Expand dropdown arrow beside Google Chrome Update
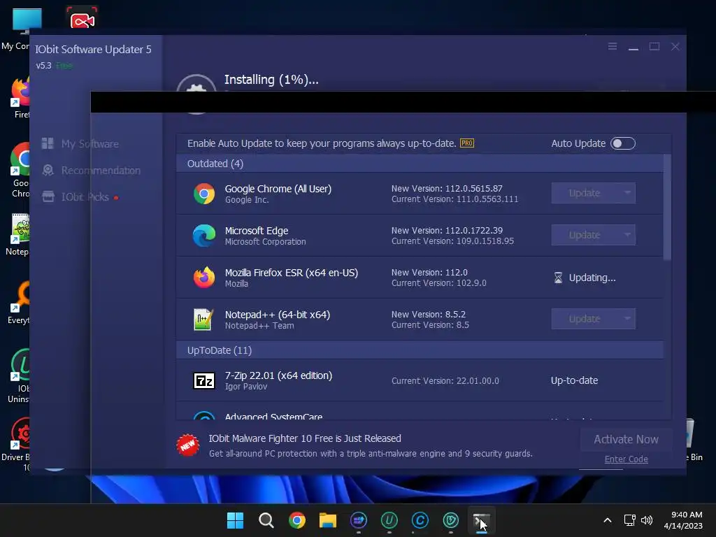 point(627,193)
